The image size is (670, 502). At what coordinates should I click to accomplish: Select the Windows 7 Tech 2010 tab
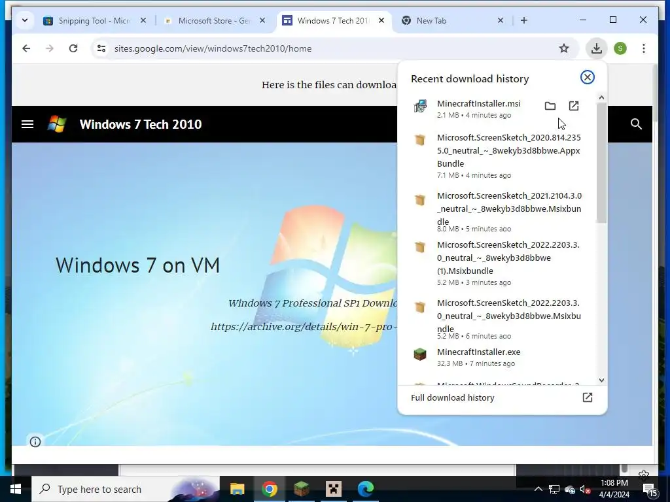coord(334,20)
